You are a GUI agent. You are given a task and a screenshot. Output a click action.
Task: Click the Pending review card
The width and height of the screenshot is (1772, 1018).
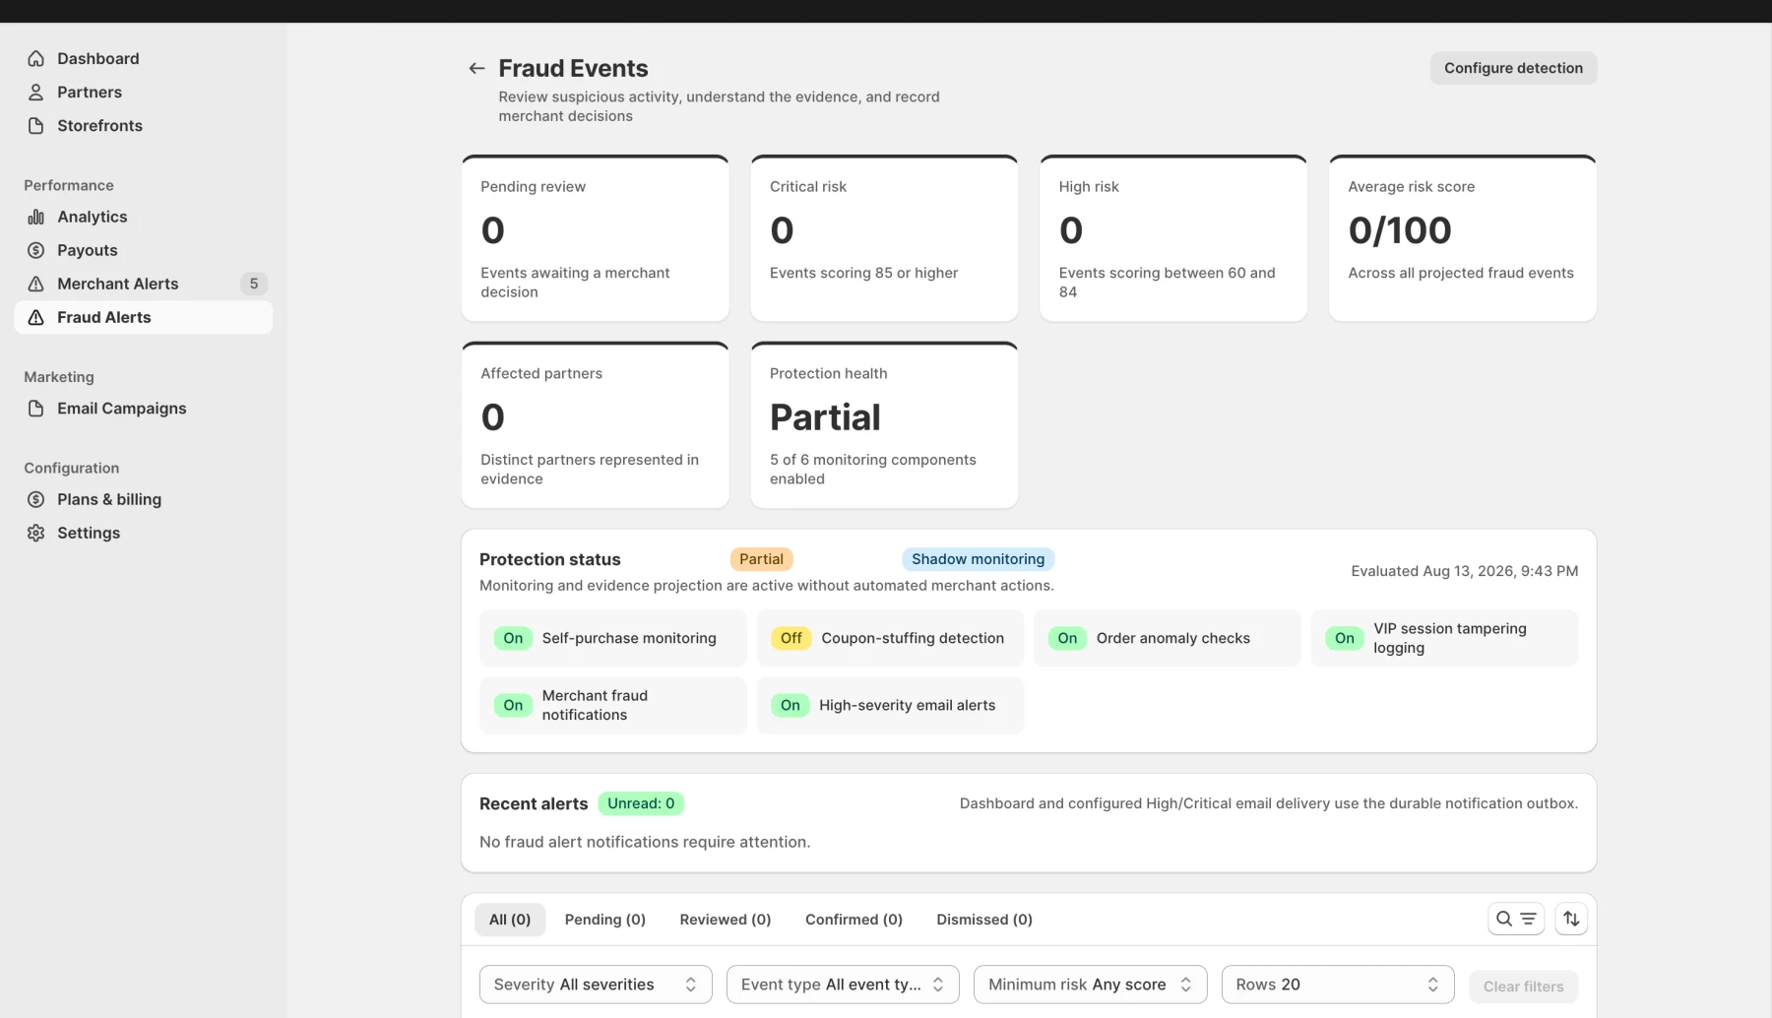(x=596, y=238)
